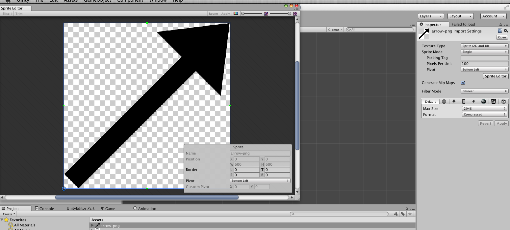
Task: Open the Sprite Mode dropdown
Action: 485,52
